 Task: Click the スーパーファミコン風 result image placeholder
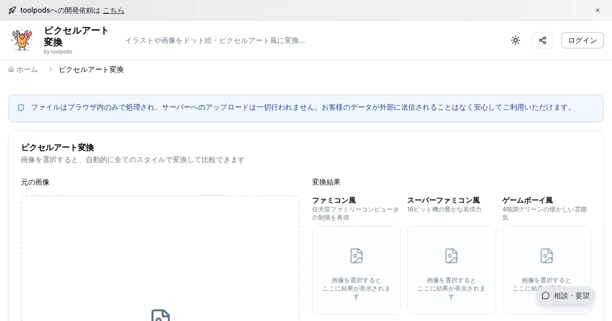451,270
